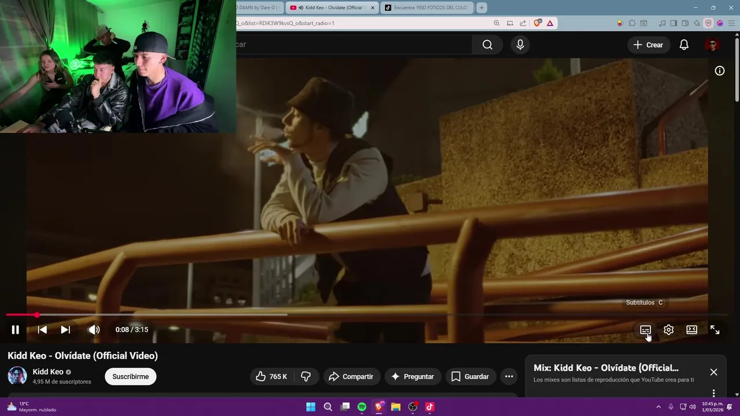This screenshot has width=740, height=416.
Task: Open the clock showing 10:45 p. m.
Action: pos(712,407)
